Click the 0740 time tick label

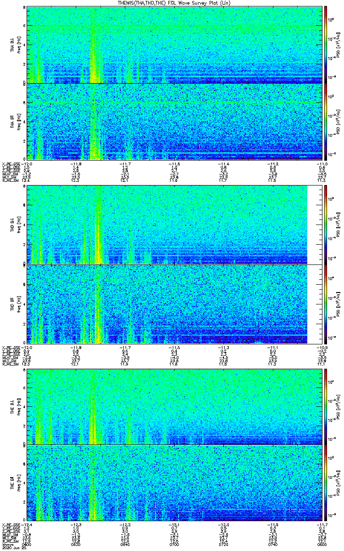272,545
